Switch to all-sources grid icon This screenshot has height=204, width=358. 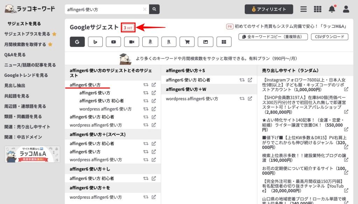click(224, 42)
